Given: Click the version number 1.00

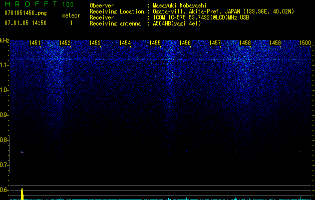Looking at the screenshot, I should pyautogui.click(x=68, y=4).
